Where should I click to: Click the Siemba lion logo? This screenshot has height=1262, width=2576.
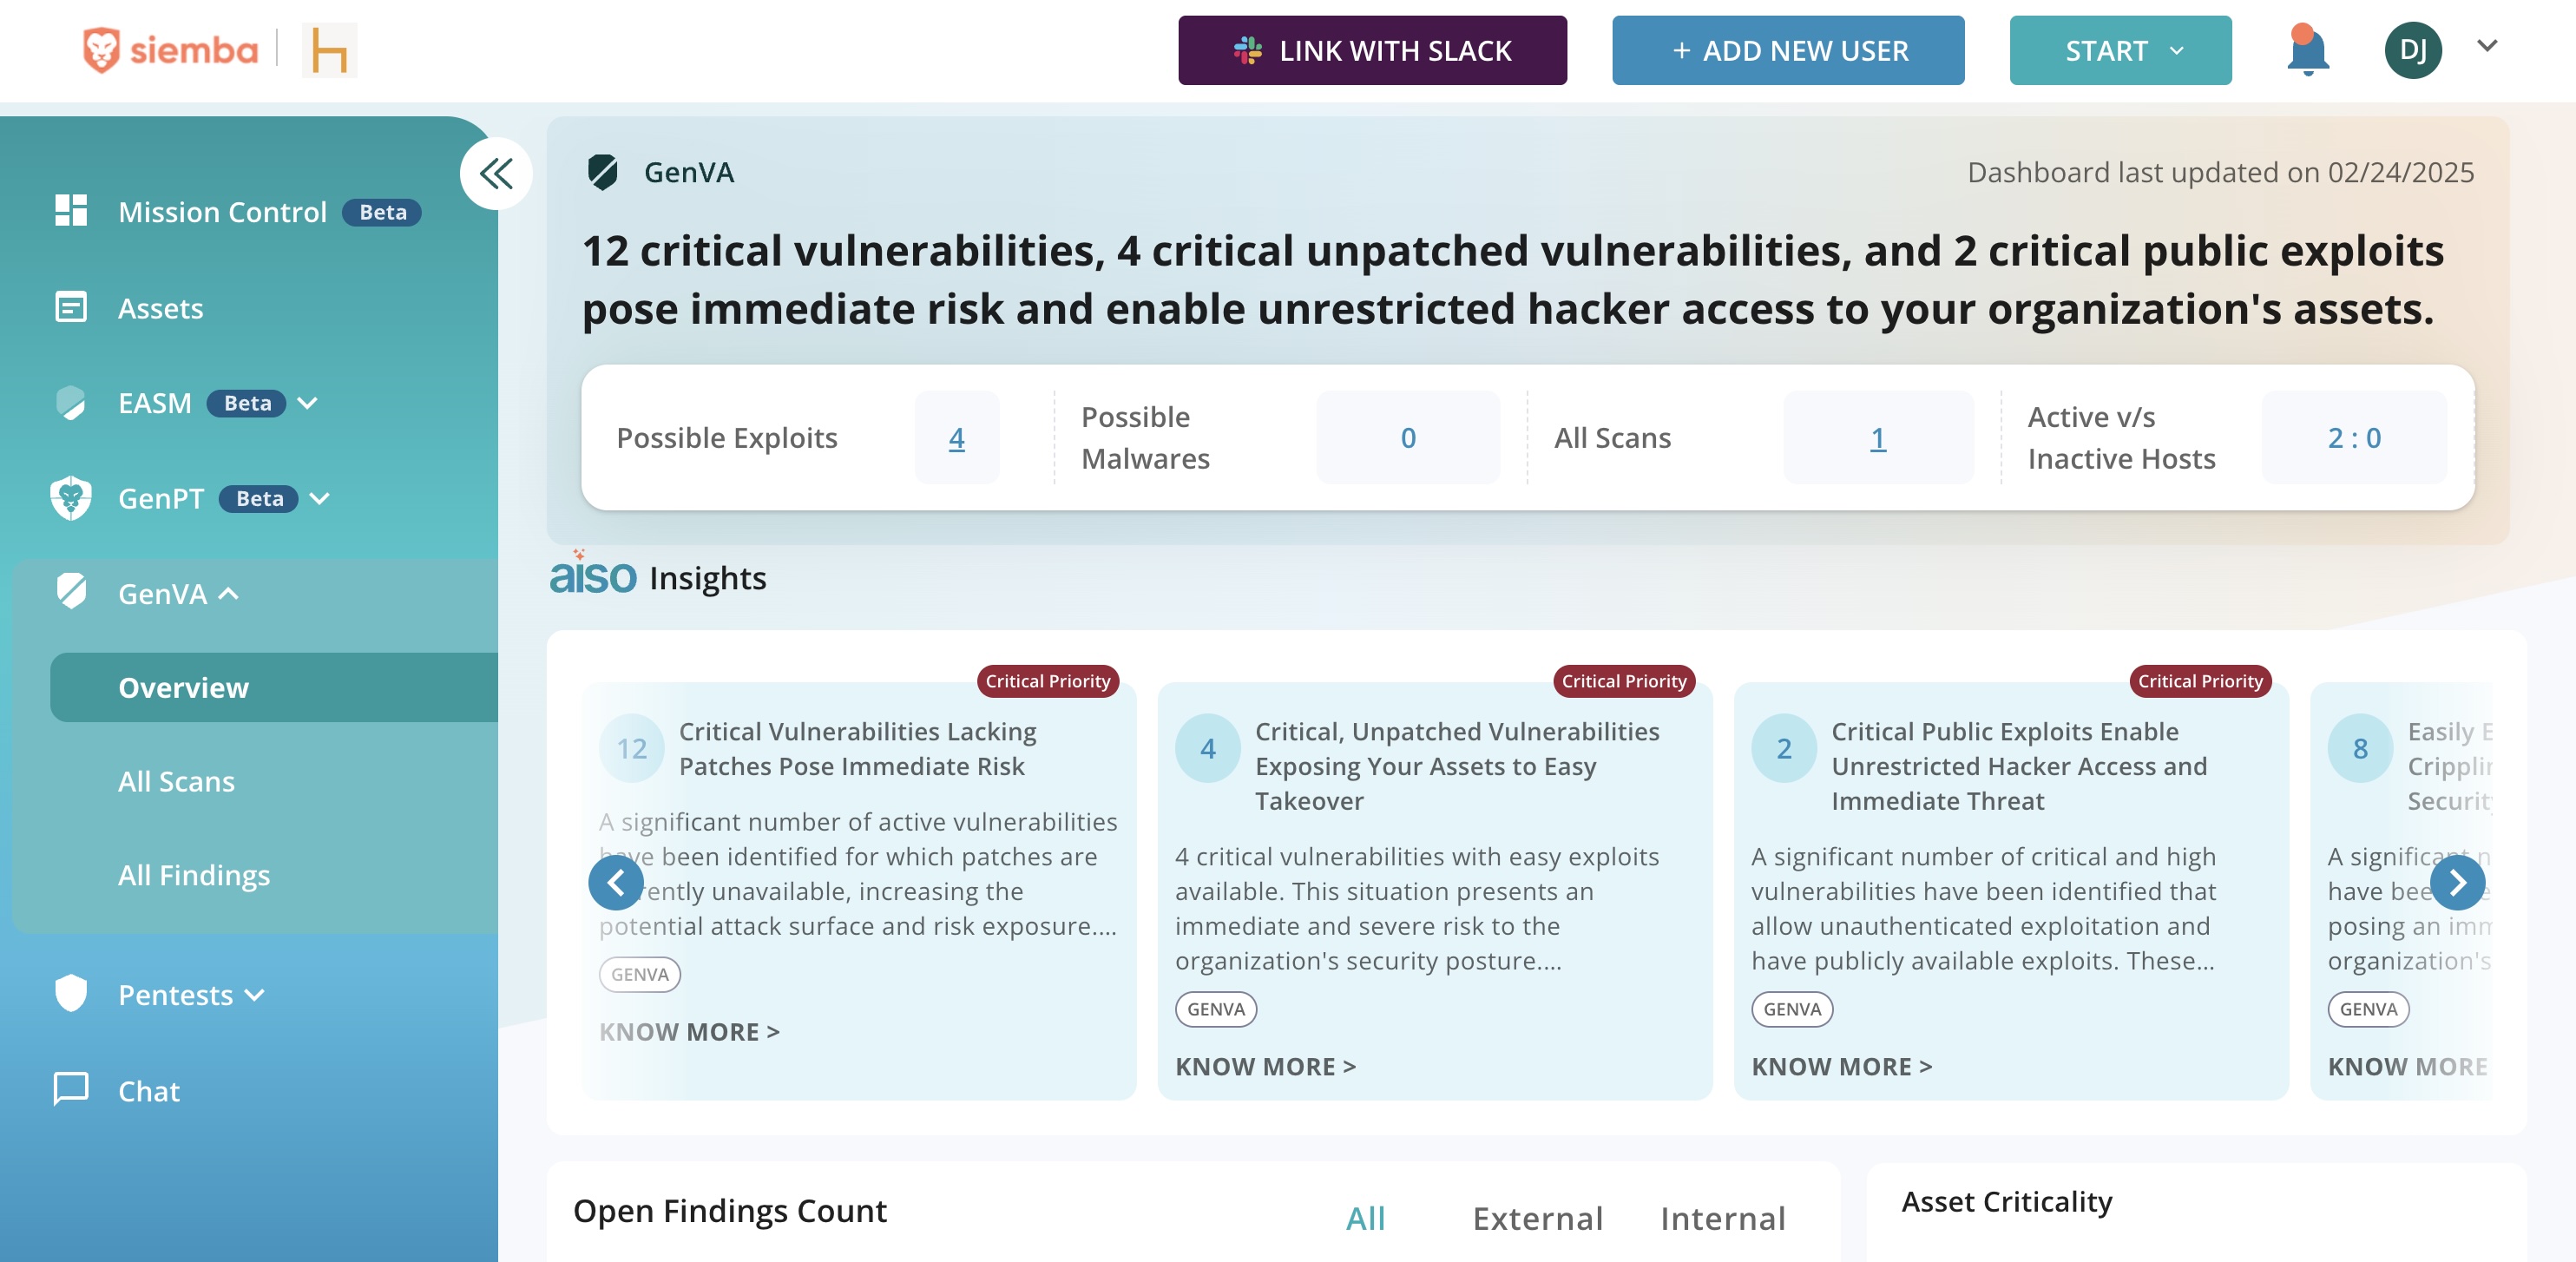coord(101,50)
